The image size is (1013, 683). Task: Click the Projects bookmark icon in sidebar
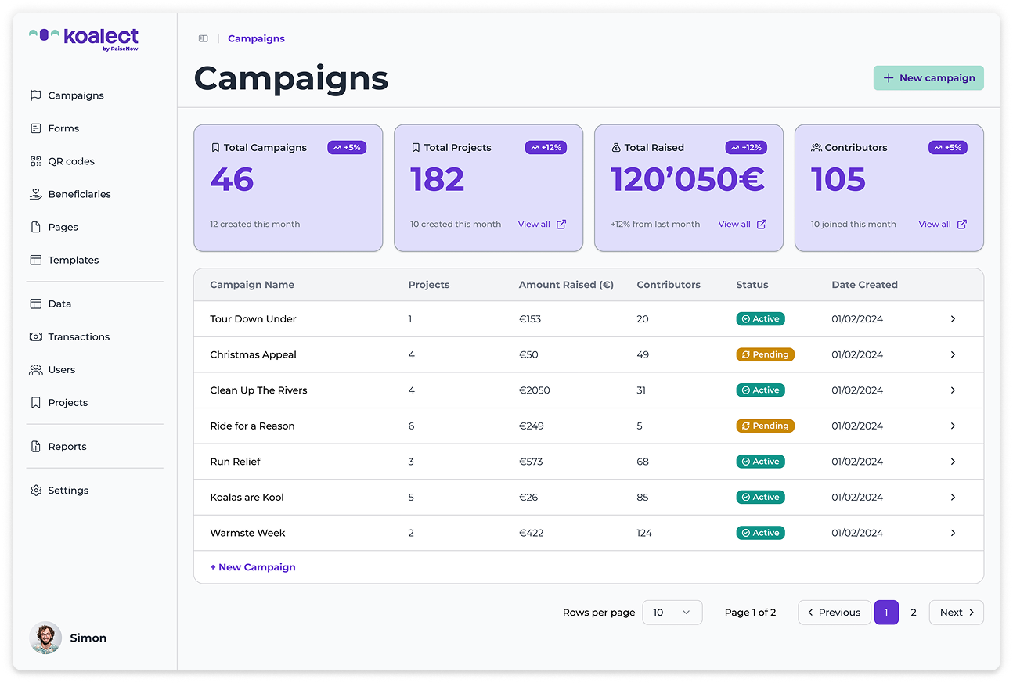[35, 402]
